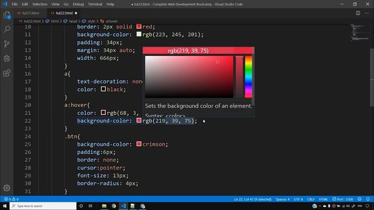The width and height of the screenshot is (374, 210).
Task: Open the View menu
Action: pyautogui.click(x=56, y=4)
